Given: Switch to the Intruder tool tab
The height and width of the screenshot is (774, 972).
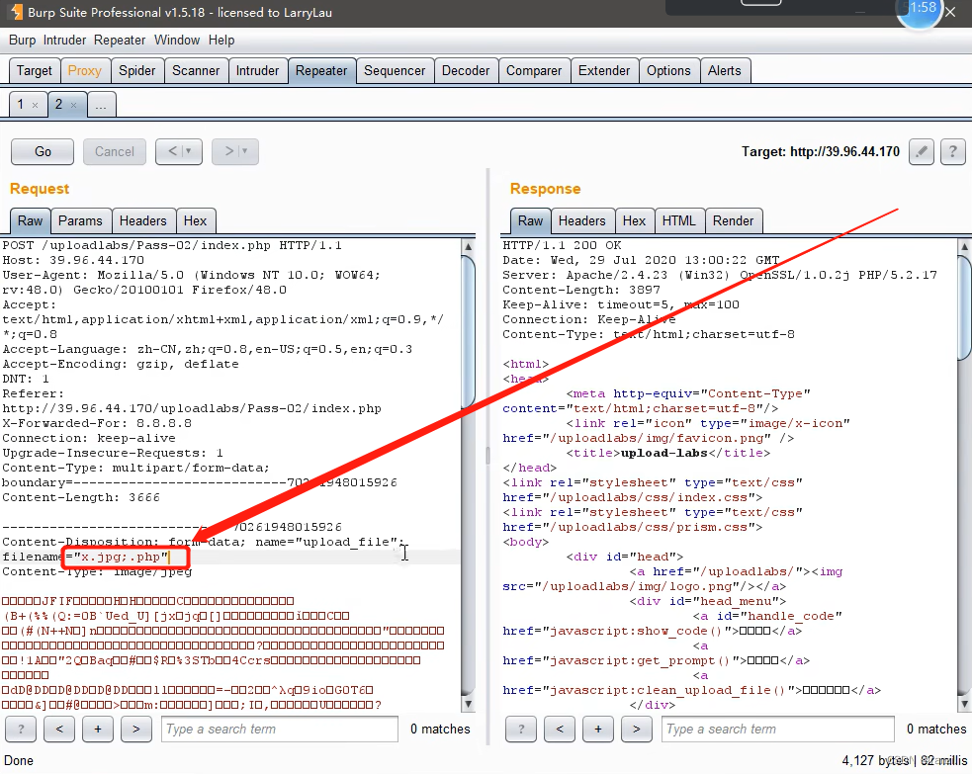Looking at the screenshot, I should pos(257,70).
